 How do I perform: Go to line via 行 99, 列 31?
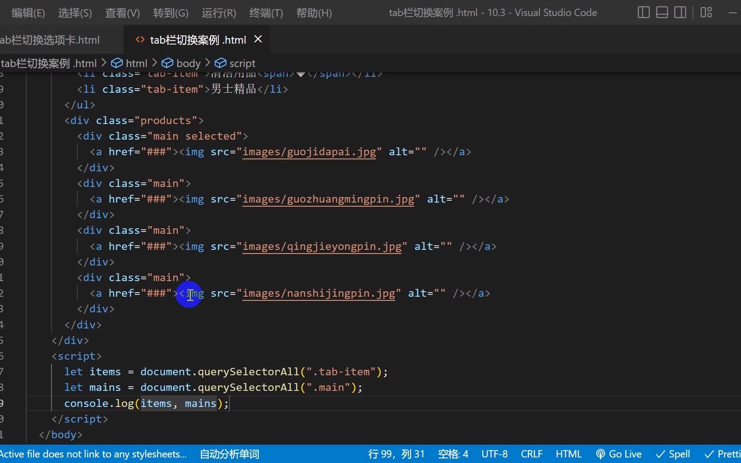click(x=396, y=454)
